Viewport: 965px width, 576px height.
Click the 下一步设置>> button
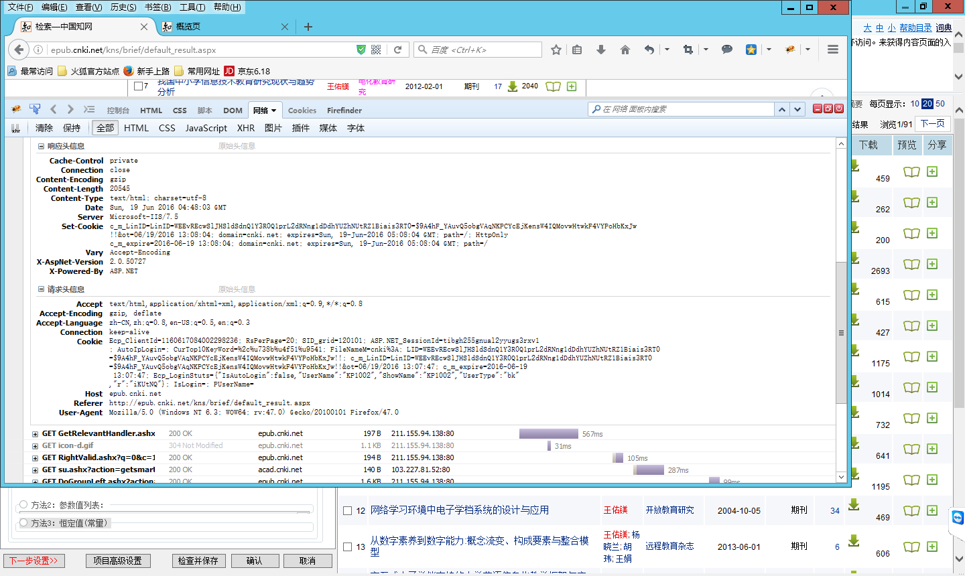[34, 561]
